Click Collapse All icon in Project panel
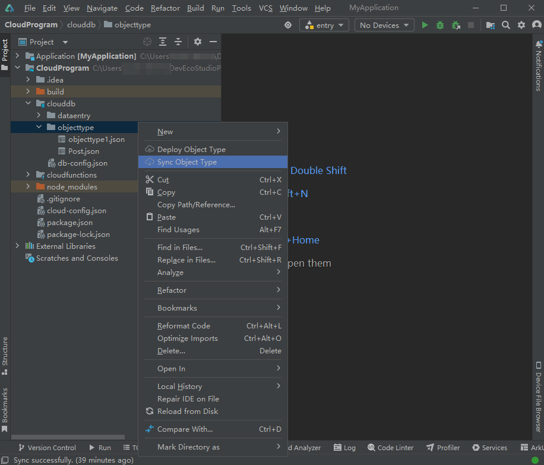This screenshot has width=544, height=465. click(178, 42)
